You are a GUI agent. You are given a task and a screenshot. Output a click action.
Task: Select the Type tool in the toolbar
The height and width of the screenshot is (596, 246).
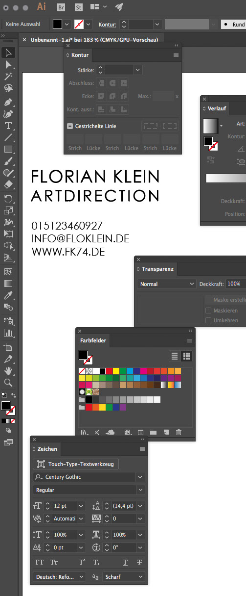8,125
